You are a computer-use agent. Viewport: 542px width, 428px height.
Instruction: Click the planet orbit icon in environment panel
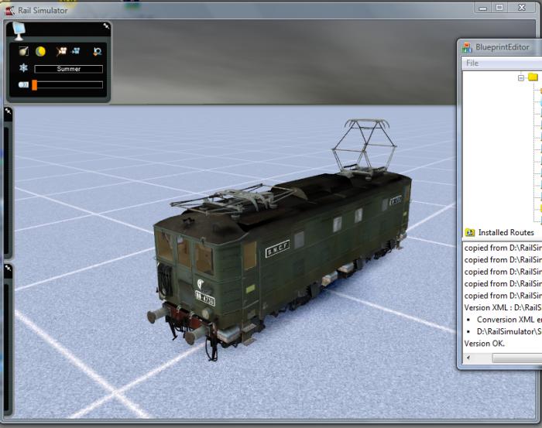[23, 52]
